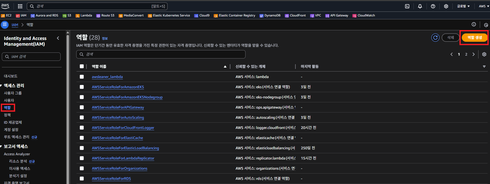Open the AWS account dropdown
This screenshot has height=184, width=490.
484,6
